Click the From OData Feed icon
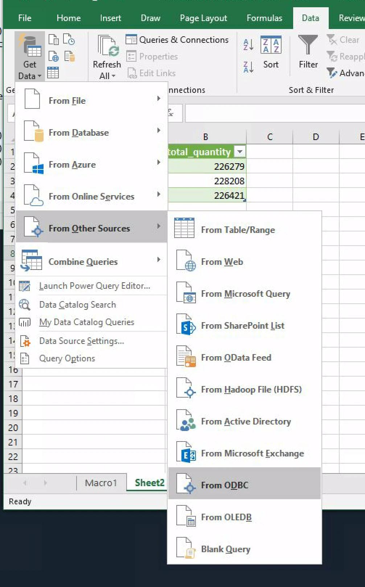Viewport: 365px width, 587px height. click(x=186, y=356)
